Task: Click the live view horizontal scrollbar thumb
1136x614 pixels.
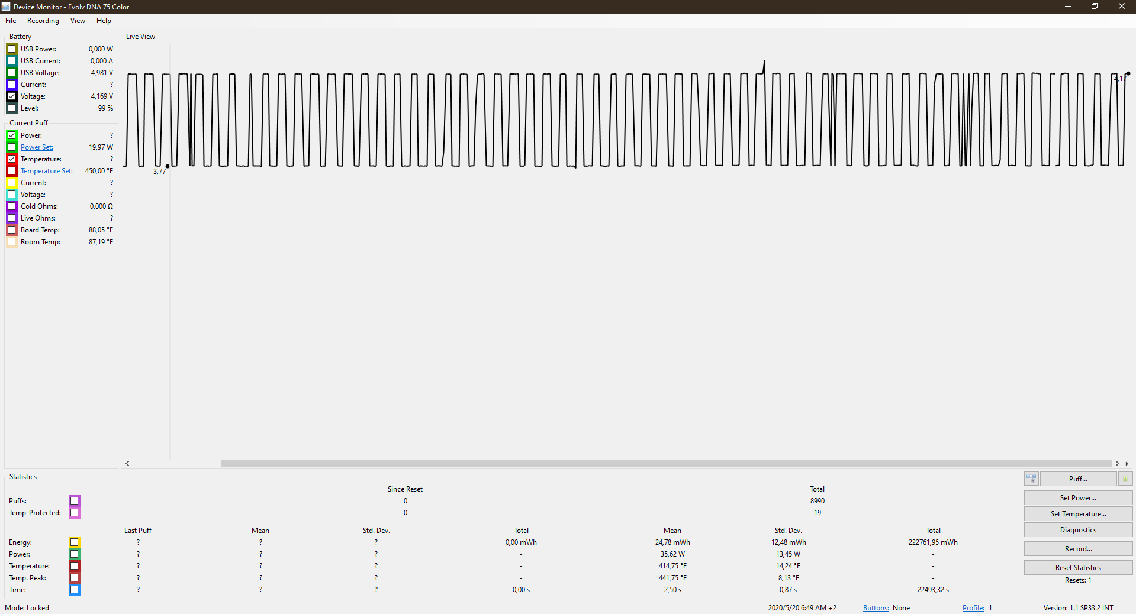Action: pos(666,464)
